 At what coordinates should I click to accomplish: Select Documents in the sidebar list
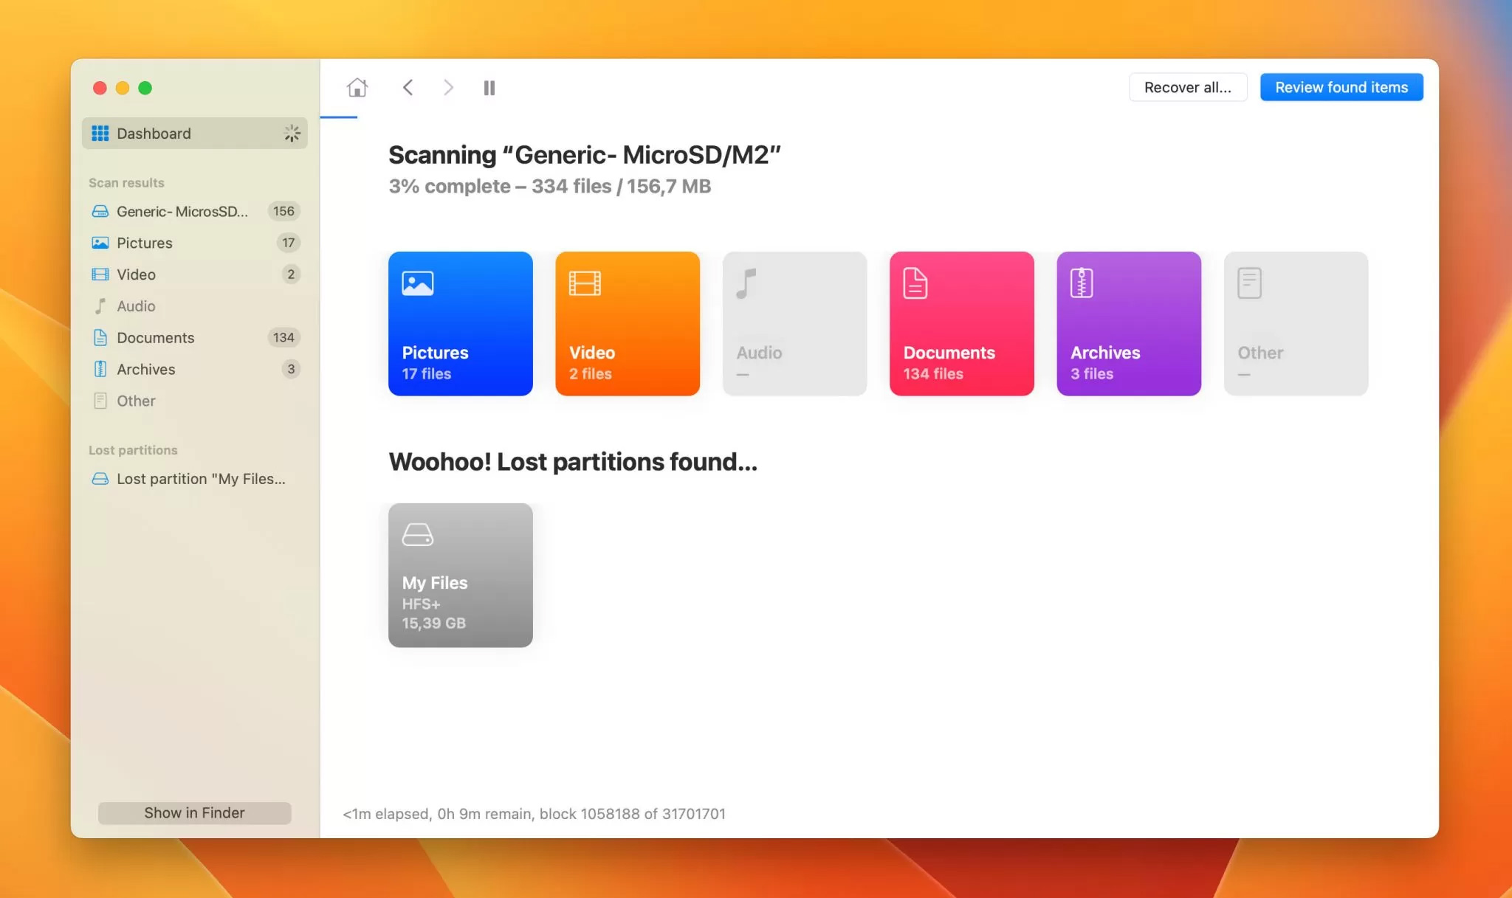tap(195, 337)
